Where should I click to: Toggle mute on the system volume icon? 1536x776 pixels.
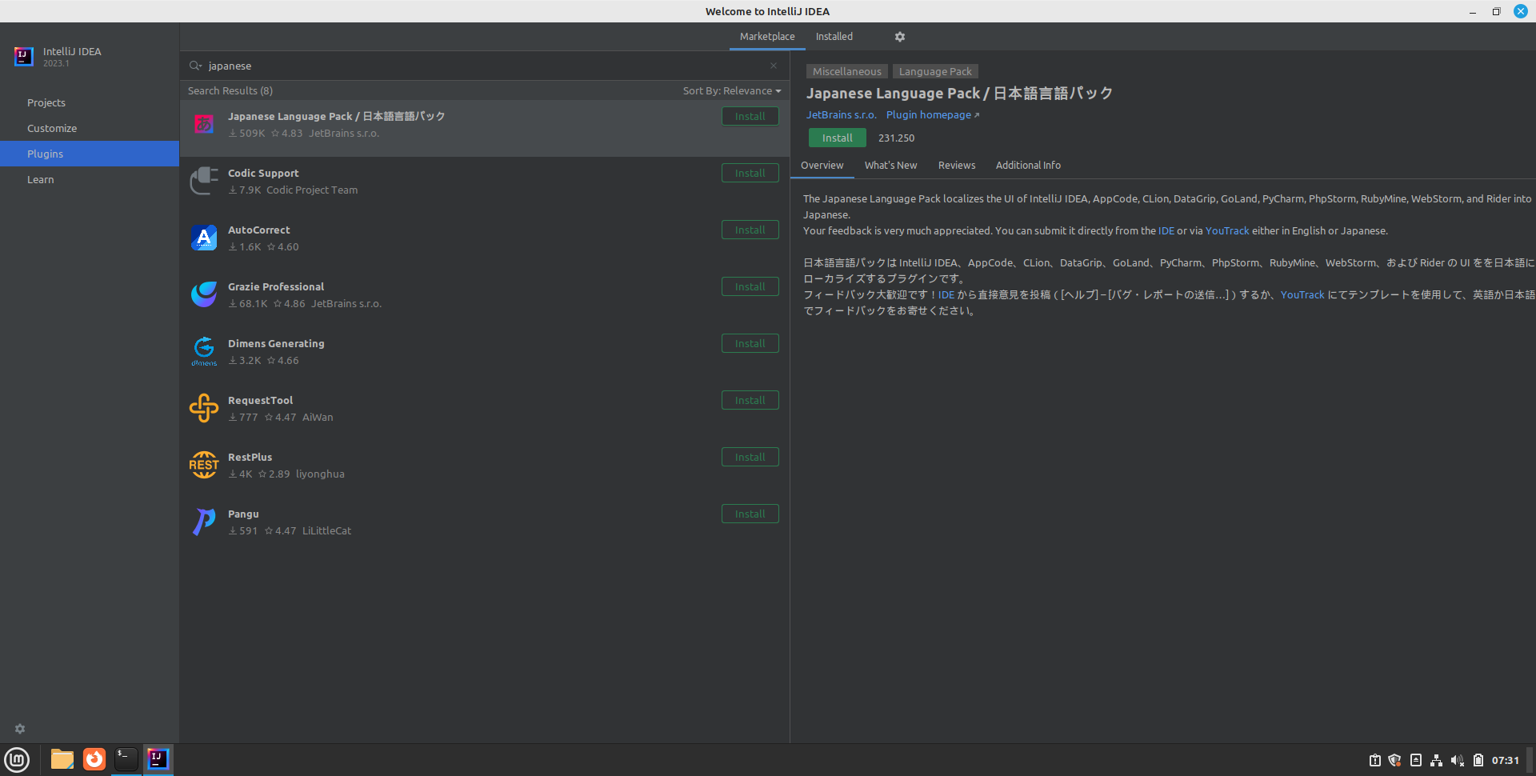pos(1457,760)
